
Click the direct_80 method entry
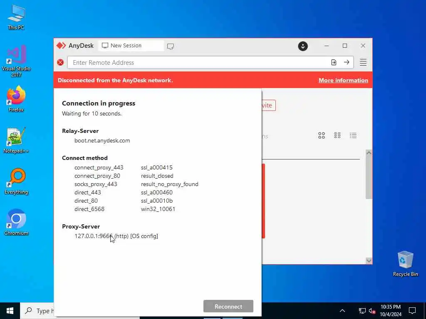click(86, 201)
